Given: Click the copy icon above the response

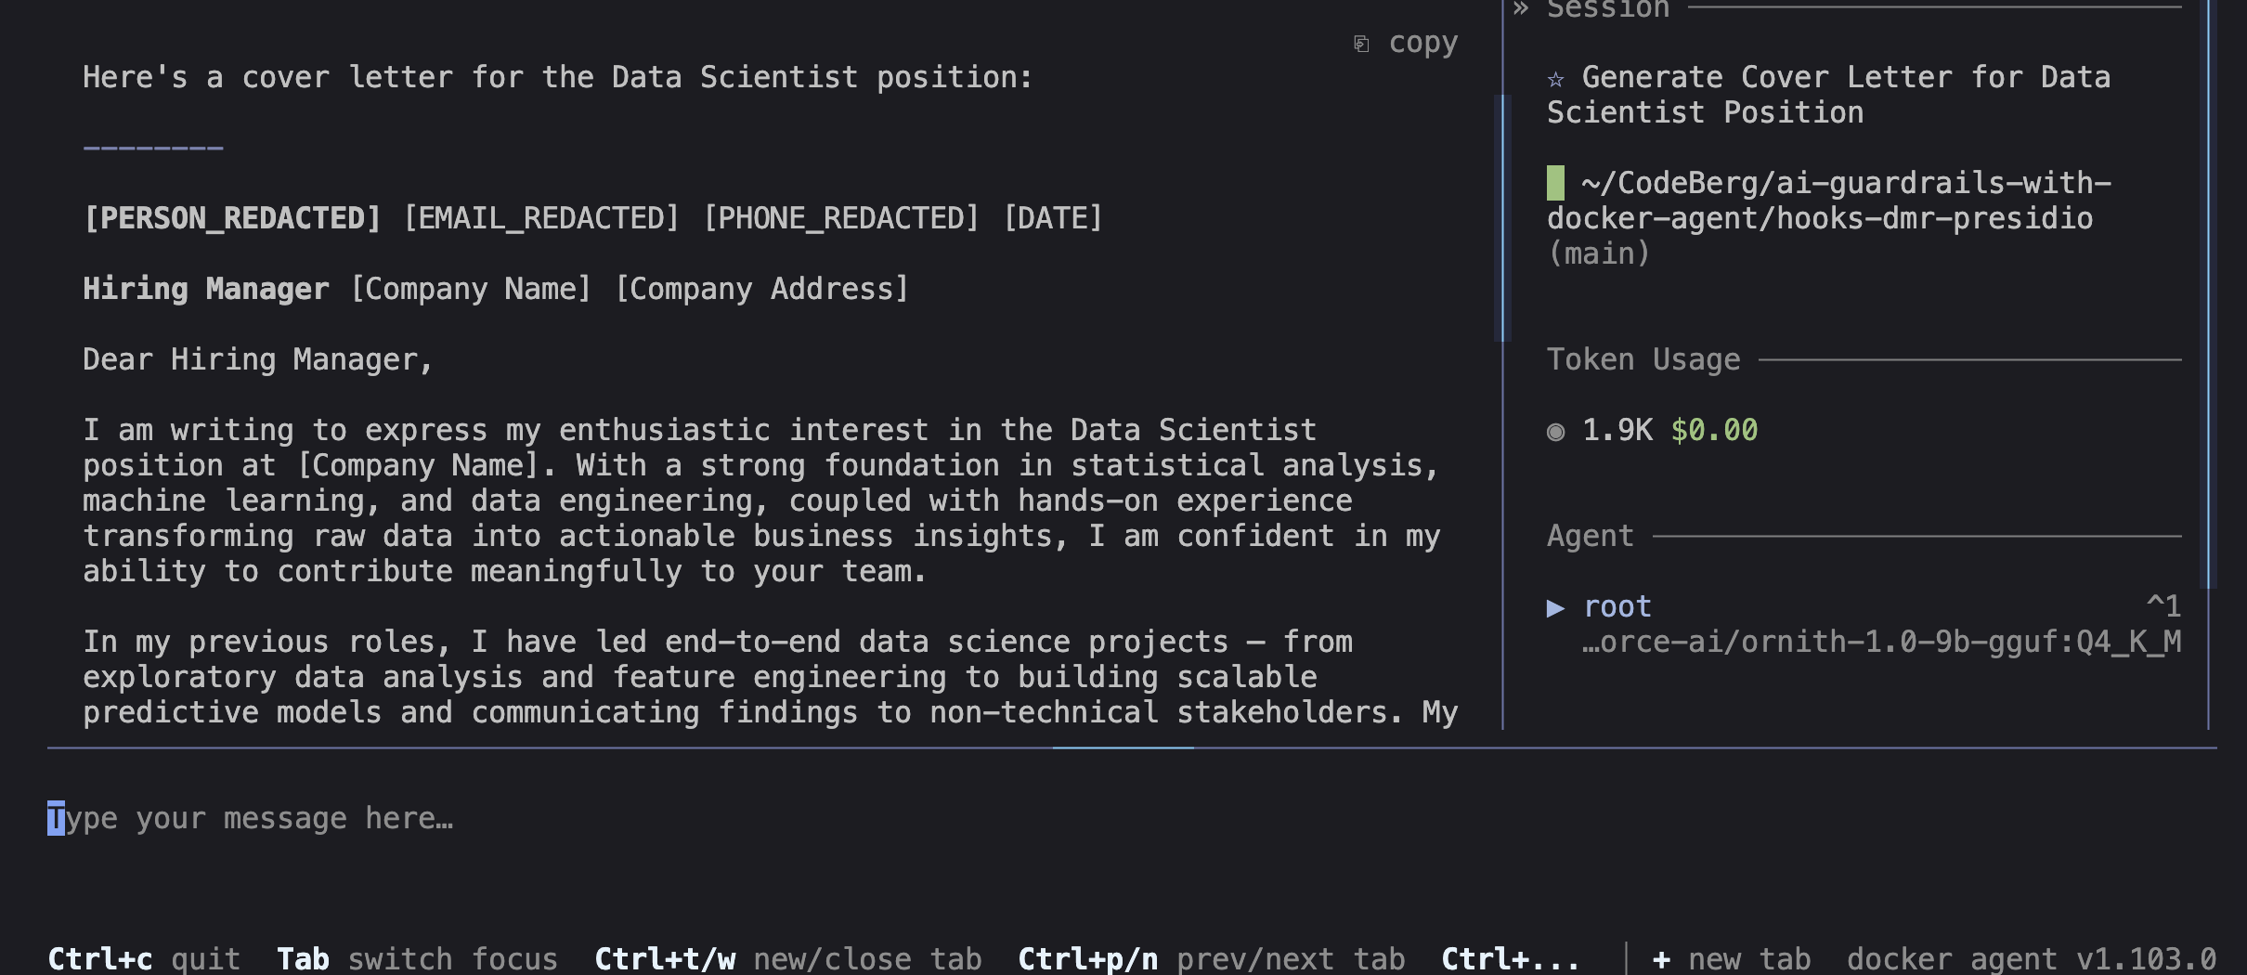Looking at the screenshot, I should [x=1361, y=44].
